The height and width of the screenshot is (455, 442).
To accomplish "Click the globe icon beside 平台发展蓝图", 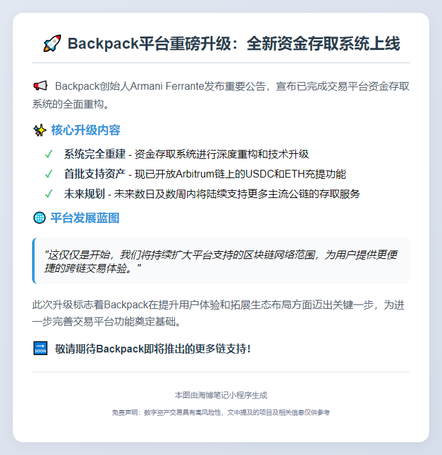I will coord(40,218).
